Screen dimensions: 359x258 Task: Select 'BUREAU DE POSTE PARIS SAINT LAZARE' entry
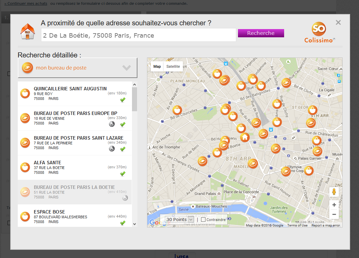(75, 143)
